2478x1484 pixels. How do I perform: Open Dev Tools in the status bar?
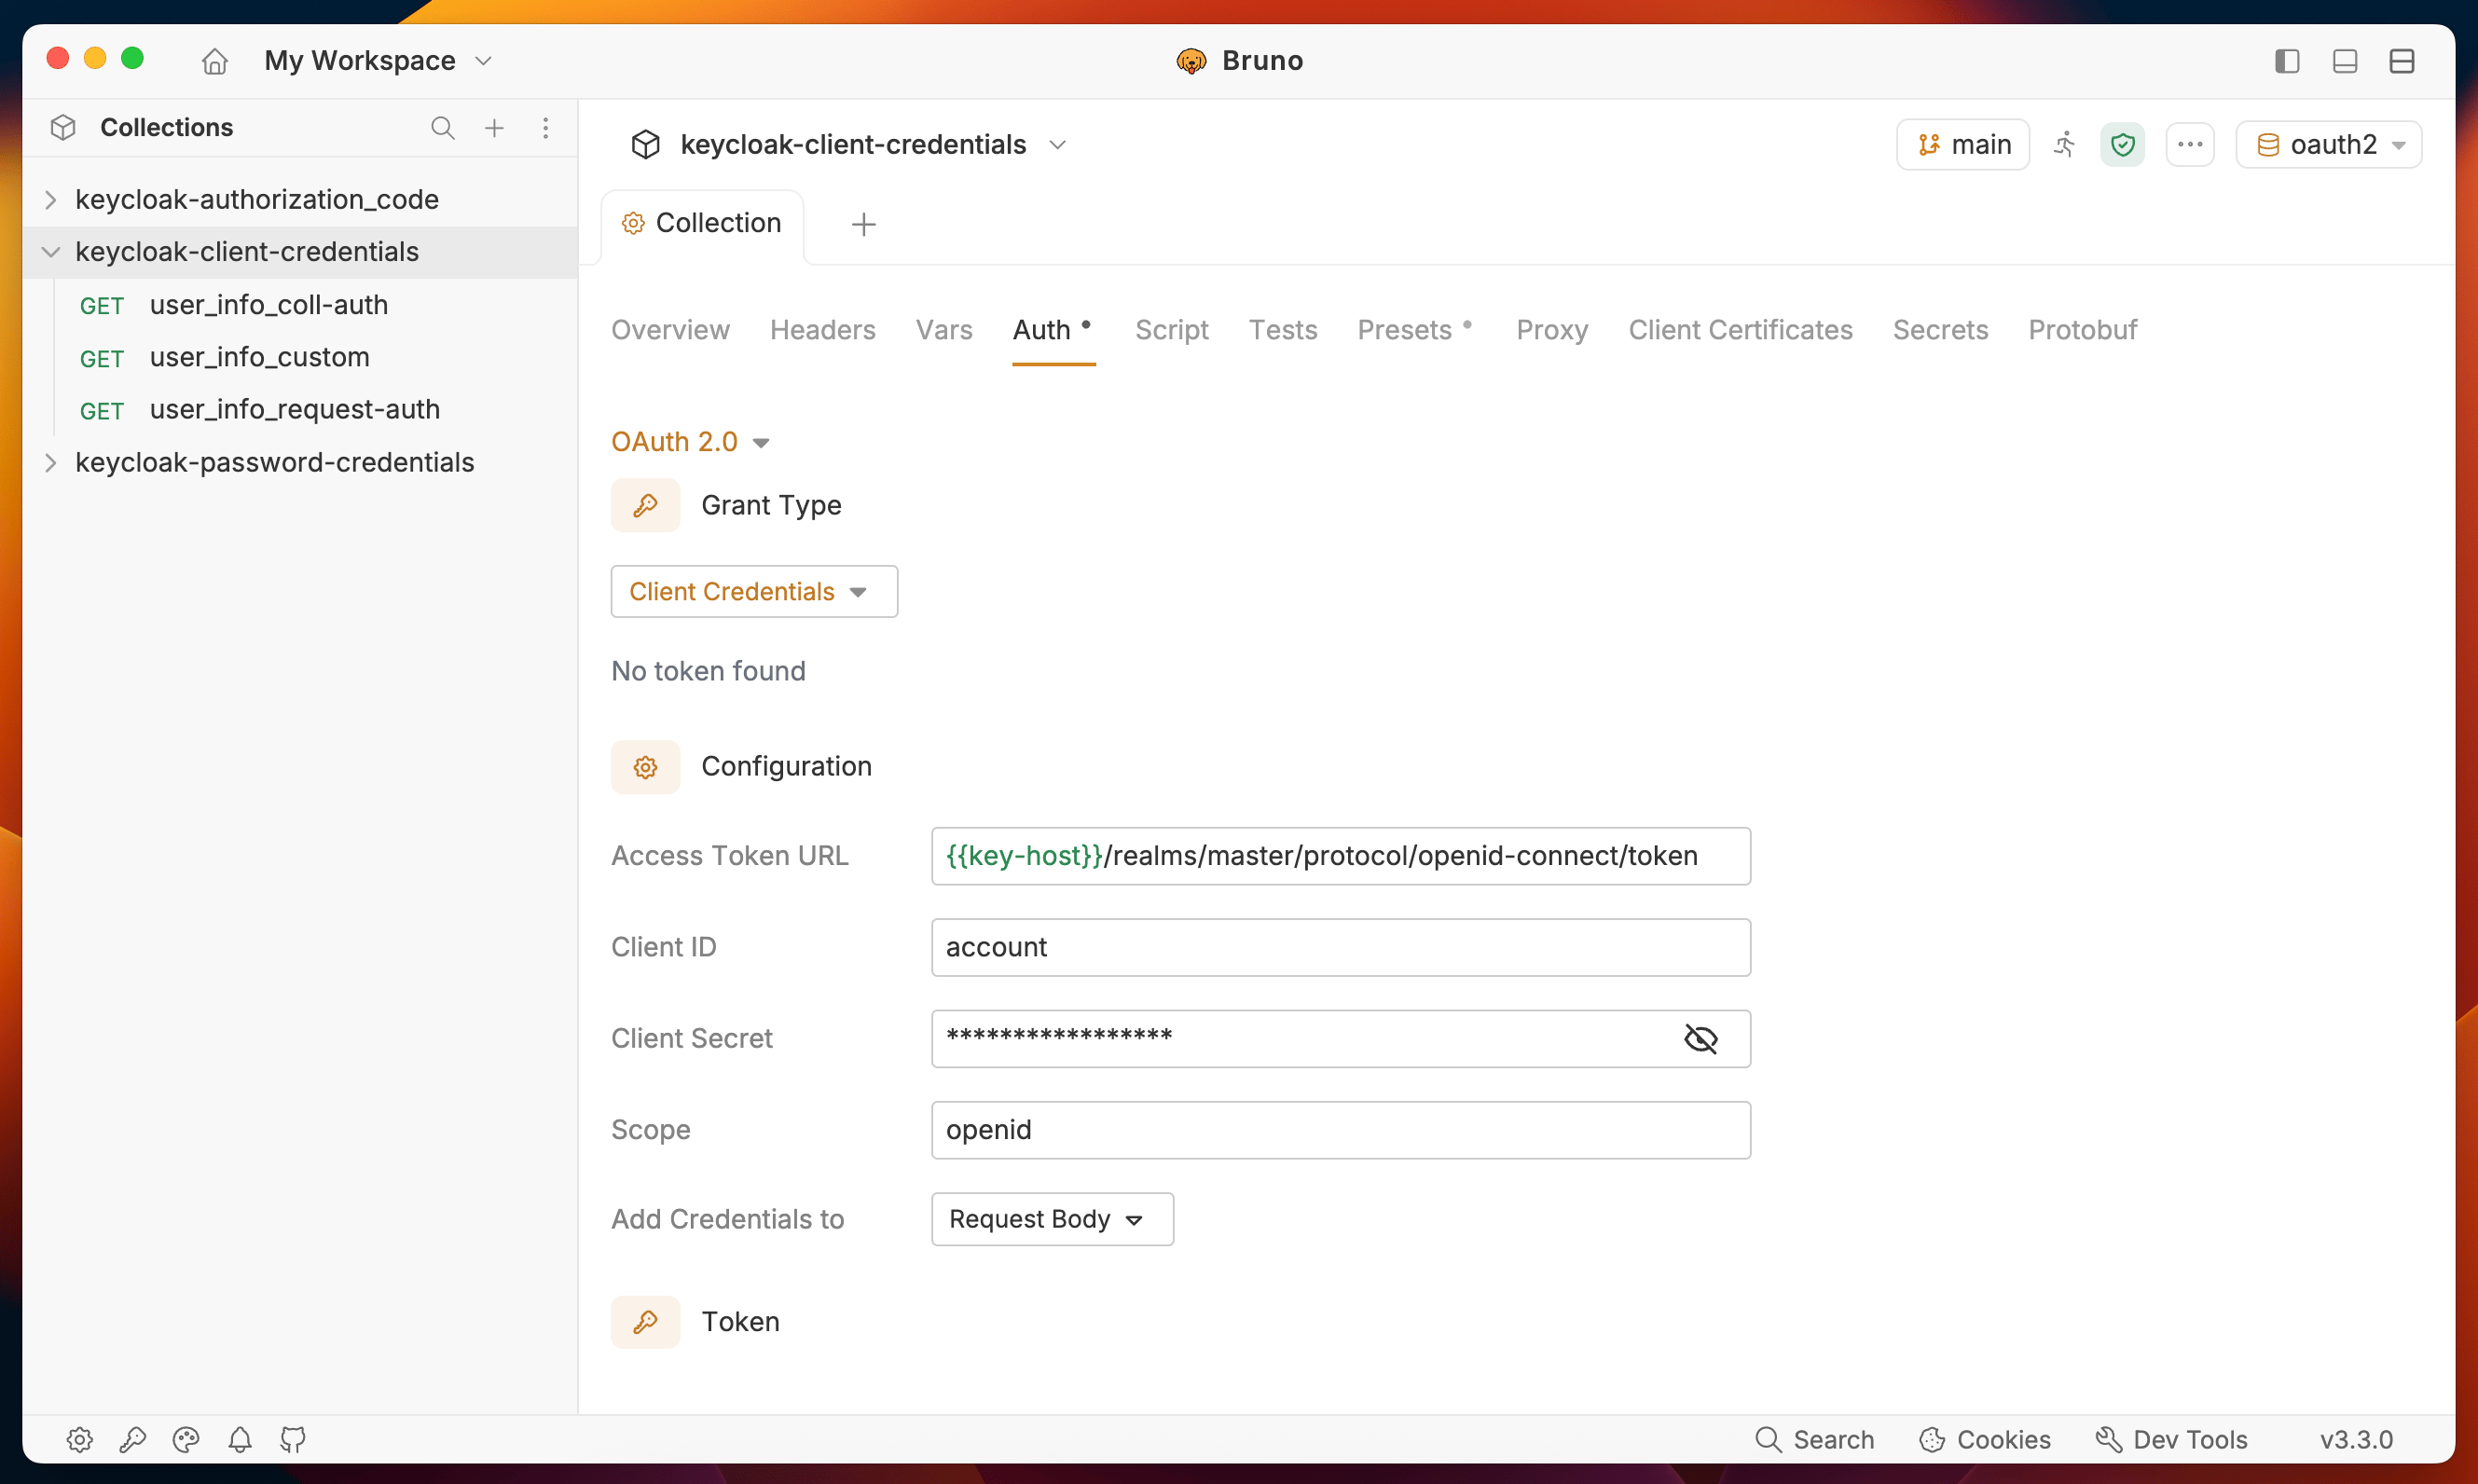coord(2171,1439)
